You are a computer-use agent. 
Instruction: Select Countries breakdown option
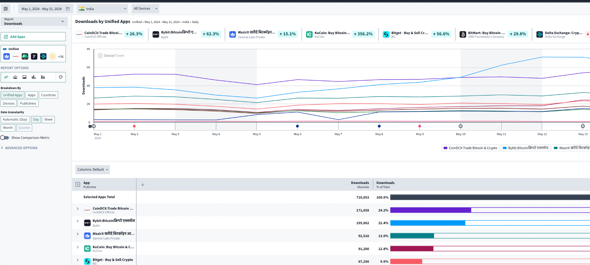(48, 95)
